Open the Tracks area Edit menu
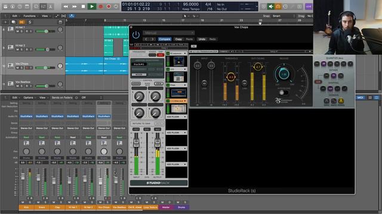The image size is (382, 214). [16, 16]
